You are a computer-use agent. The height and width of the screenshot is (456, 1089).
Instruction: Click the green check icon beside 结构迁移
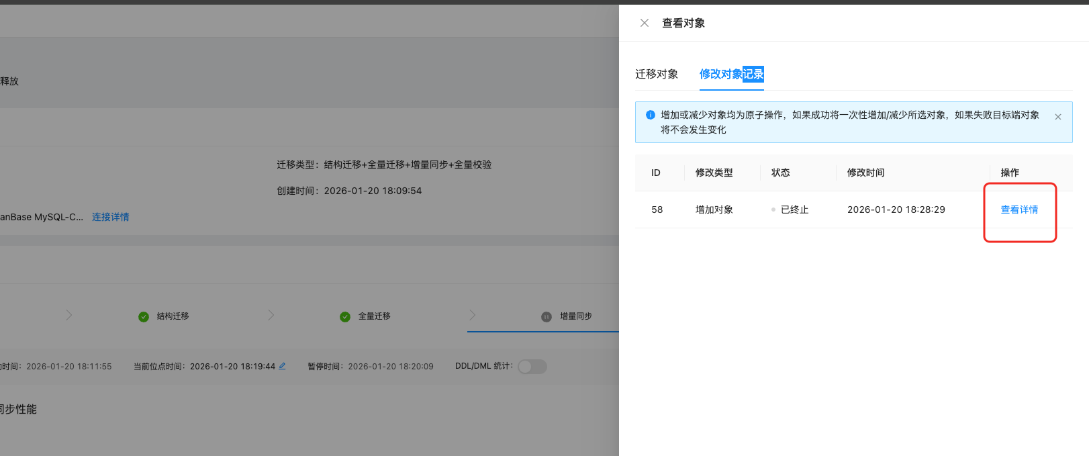(x=144, y=317)
